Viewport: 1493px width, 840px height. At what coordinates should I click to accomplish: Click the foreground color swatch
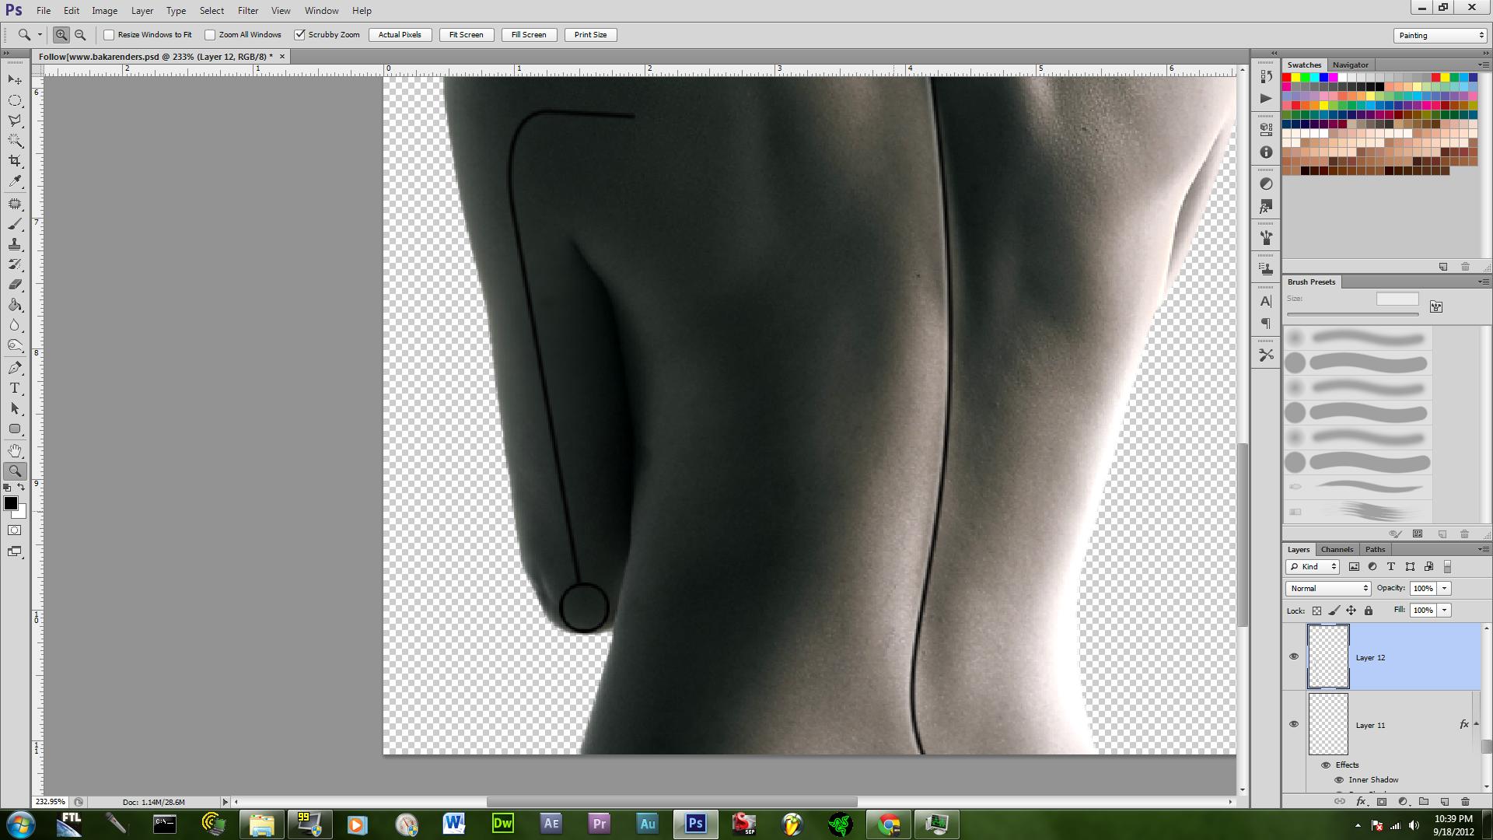point(11,503)
